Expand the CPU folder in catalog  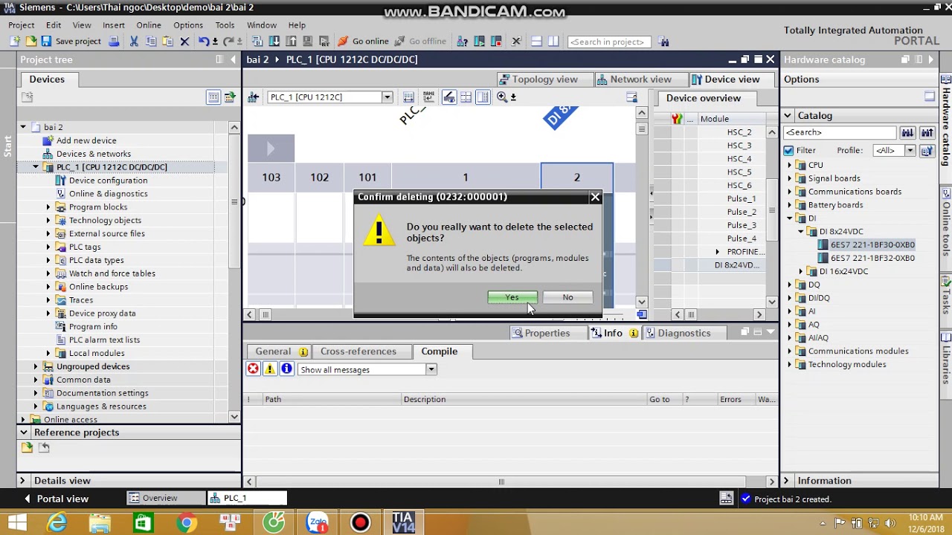[x=790, y=165]
